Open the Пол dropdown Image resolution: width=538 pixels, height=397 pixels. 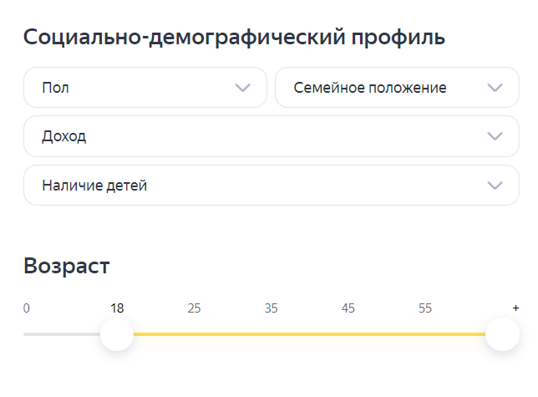tap(145, 88)
